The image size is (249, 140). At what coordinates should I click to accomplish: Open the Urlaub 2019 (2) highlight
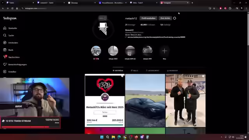point(130,51)
